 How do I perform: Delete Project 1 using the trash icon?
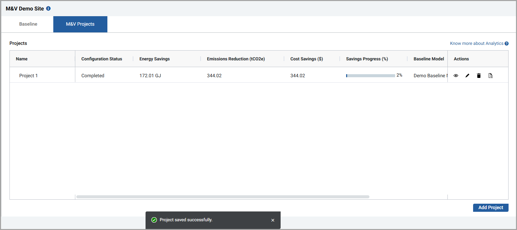[479, 76]
